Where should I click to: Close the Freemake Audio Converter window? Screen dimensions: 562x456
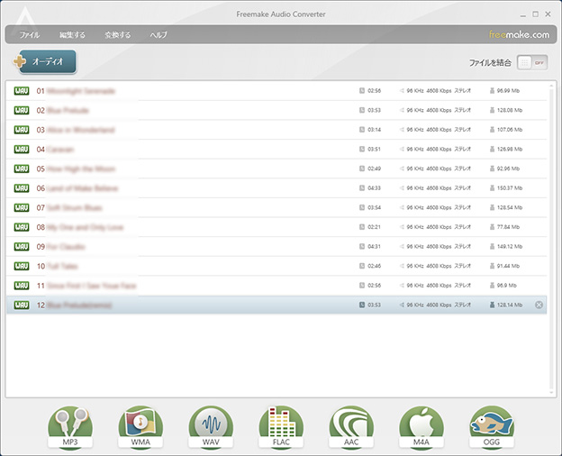pyautogui.click(x=548, y=14)
